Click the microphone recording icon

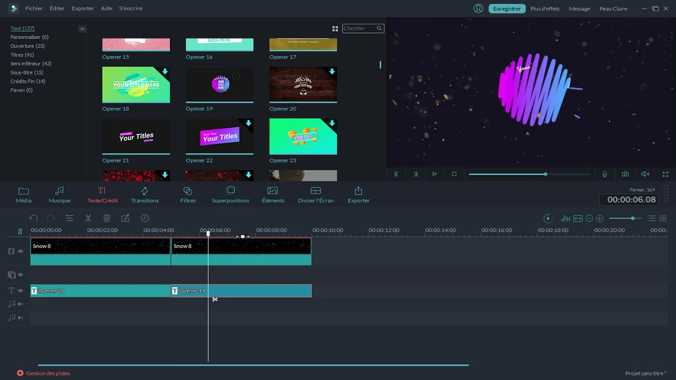(605, 174)
